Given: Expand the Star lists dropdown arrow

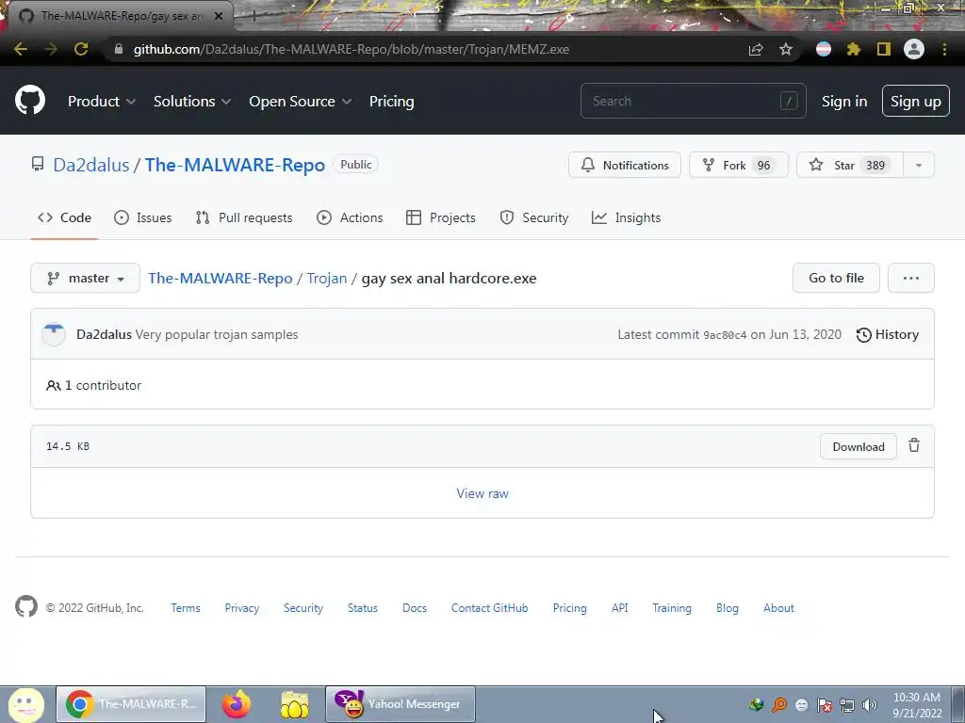Looking at the screenshot, I should [918, 166].
